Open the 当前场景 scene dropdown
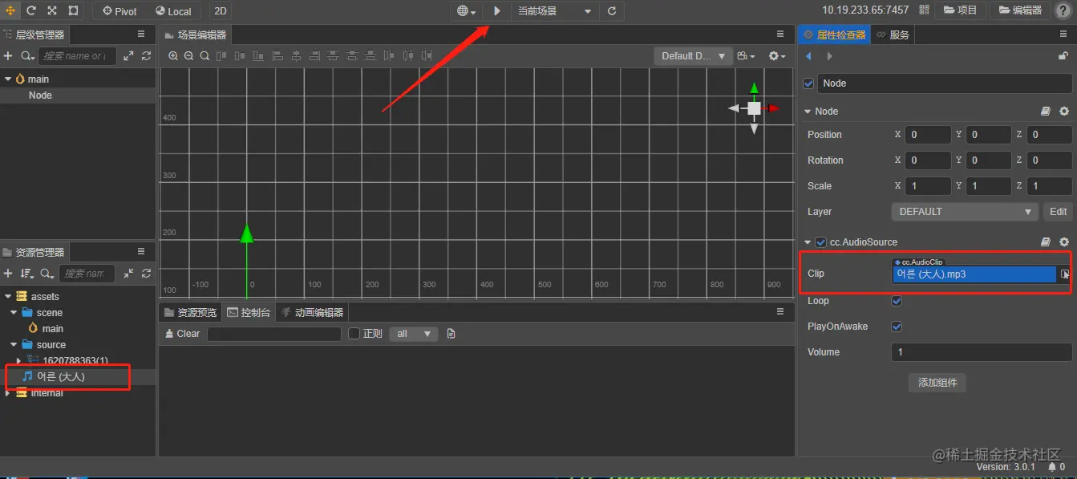This screenshot has width=1077, height=479. point(555,11)
